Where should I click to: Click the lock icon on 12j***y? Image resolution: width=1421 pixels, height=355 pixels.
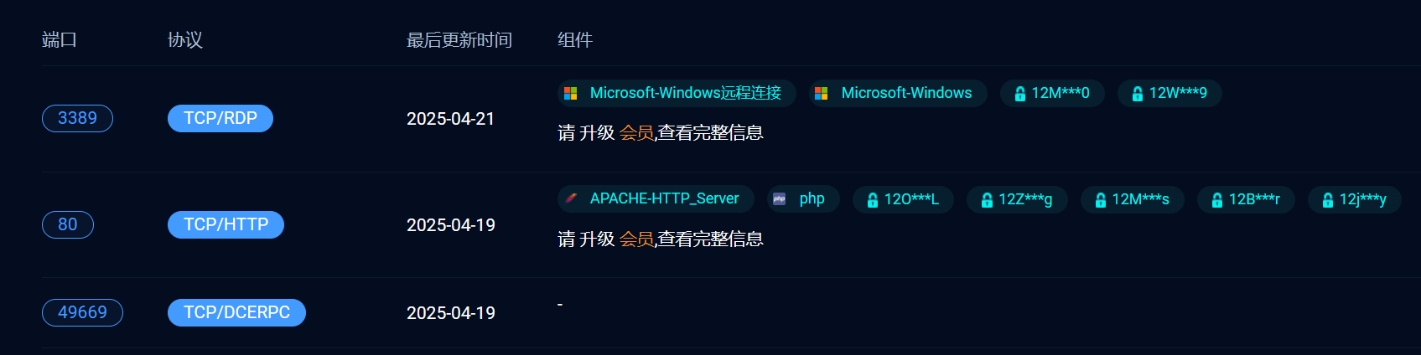click(1328, 199)
